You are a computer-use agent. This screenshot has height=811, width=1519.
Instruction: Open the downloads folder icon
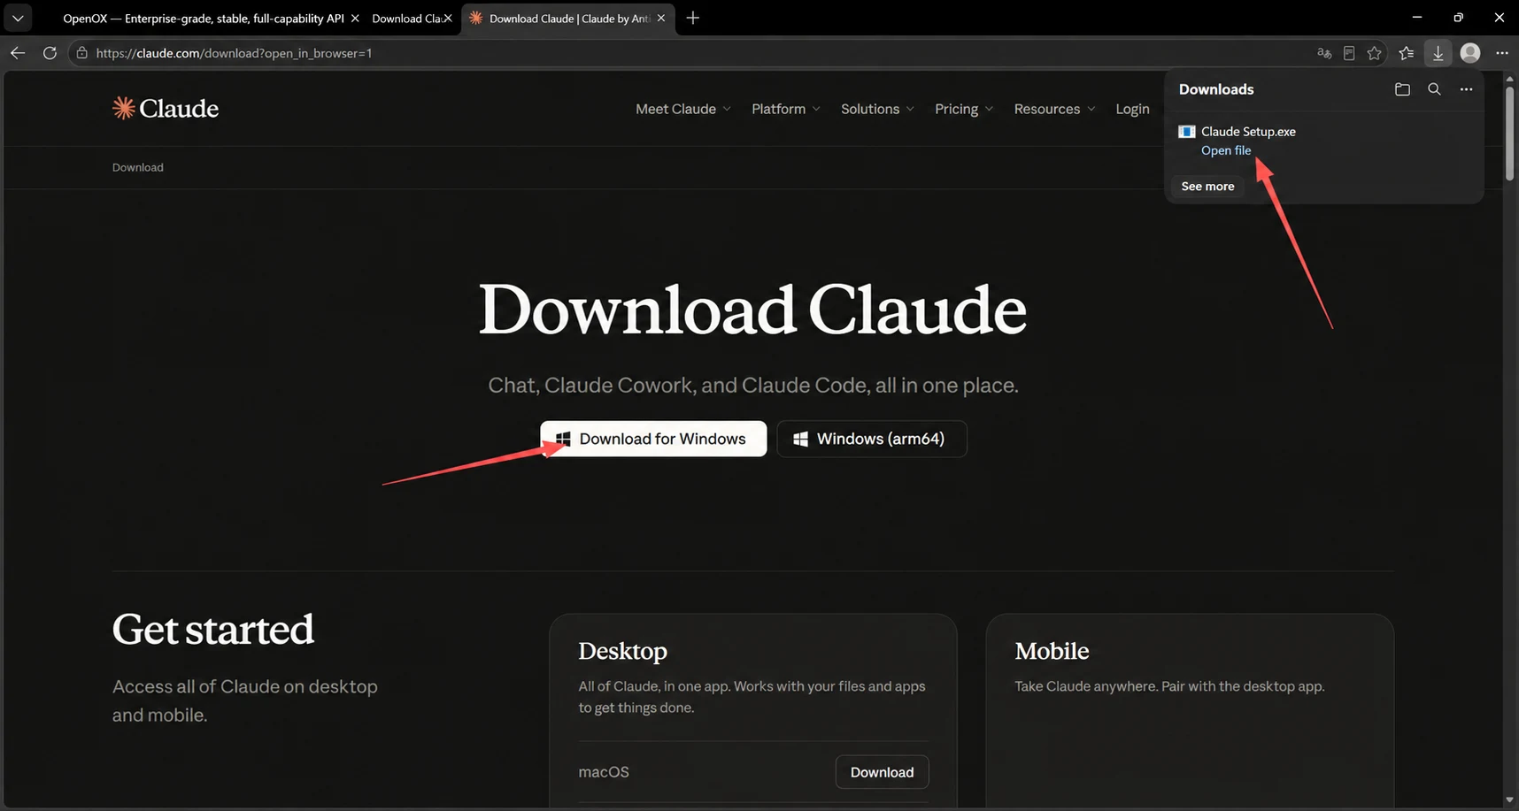click(1402, 89)
